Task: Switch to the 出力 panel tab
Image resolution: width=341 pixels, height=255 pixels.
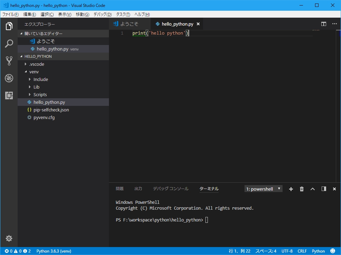Action: 138,189
